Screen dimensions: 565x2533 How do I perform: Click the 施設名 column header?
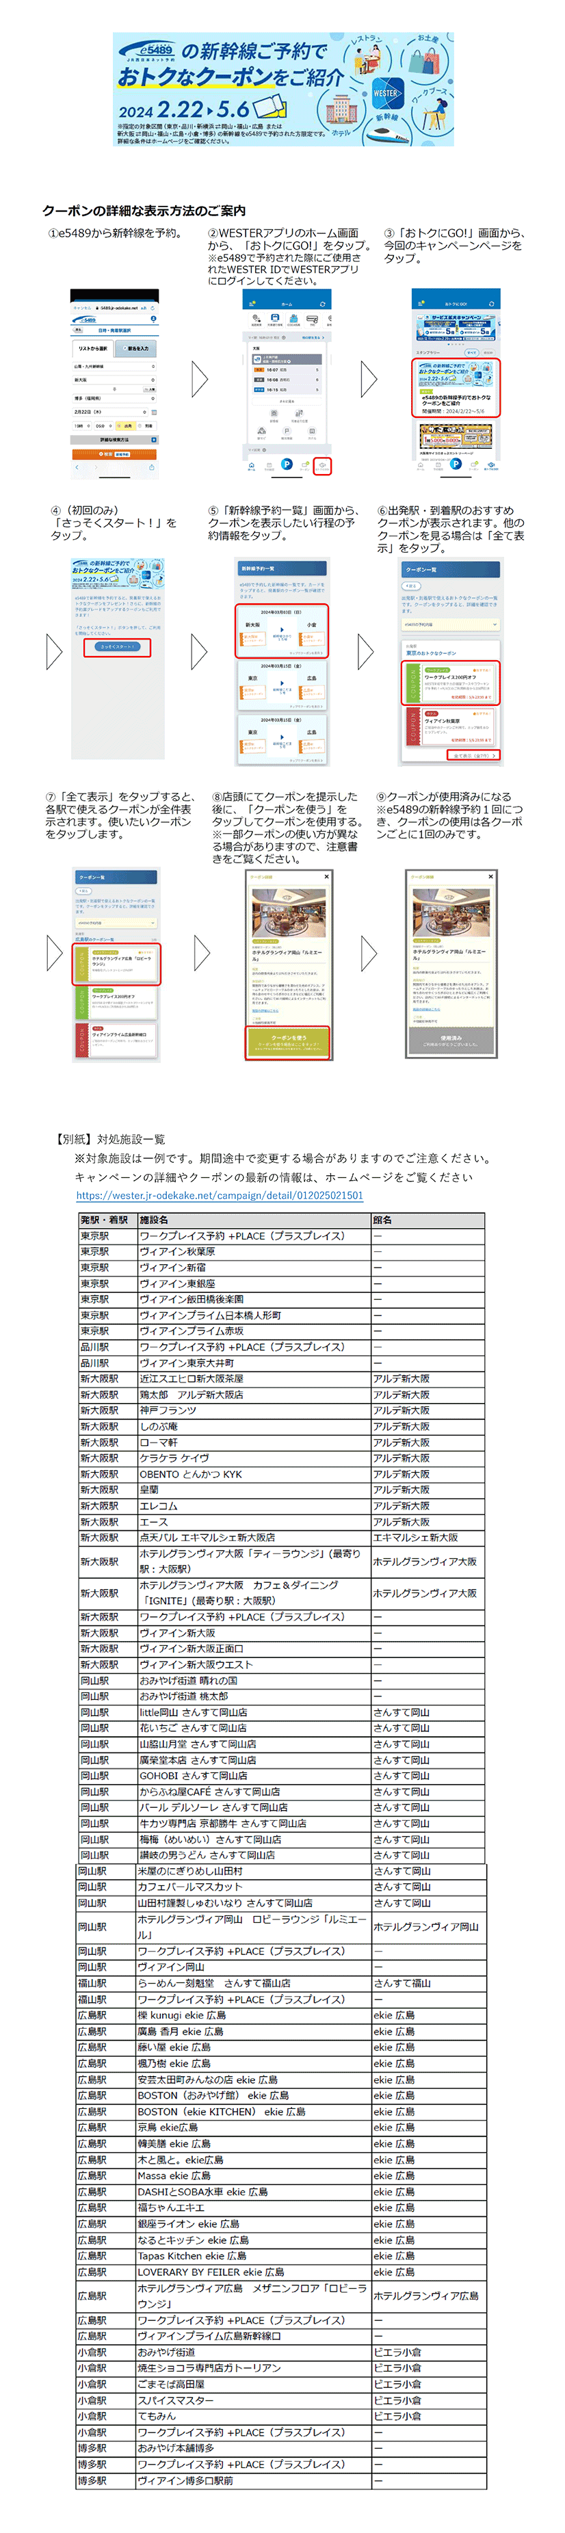click(254, 1219)
